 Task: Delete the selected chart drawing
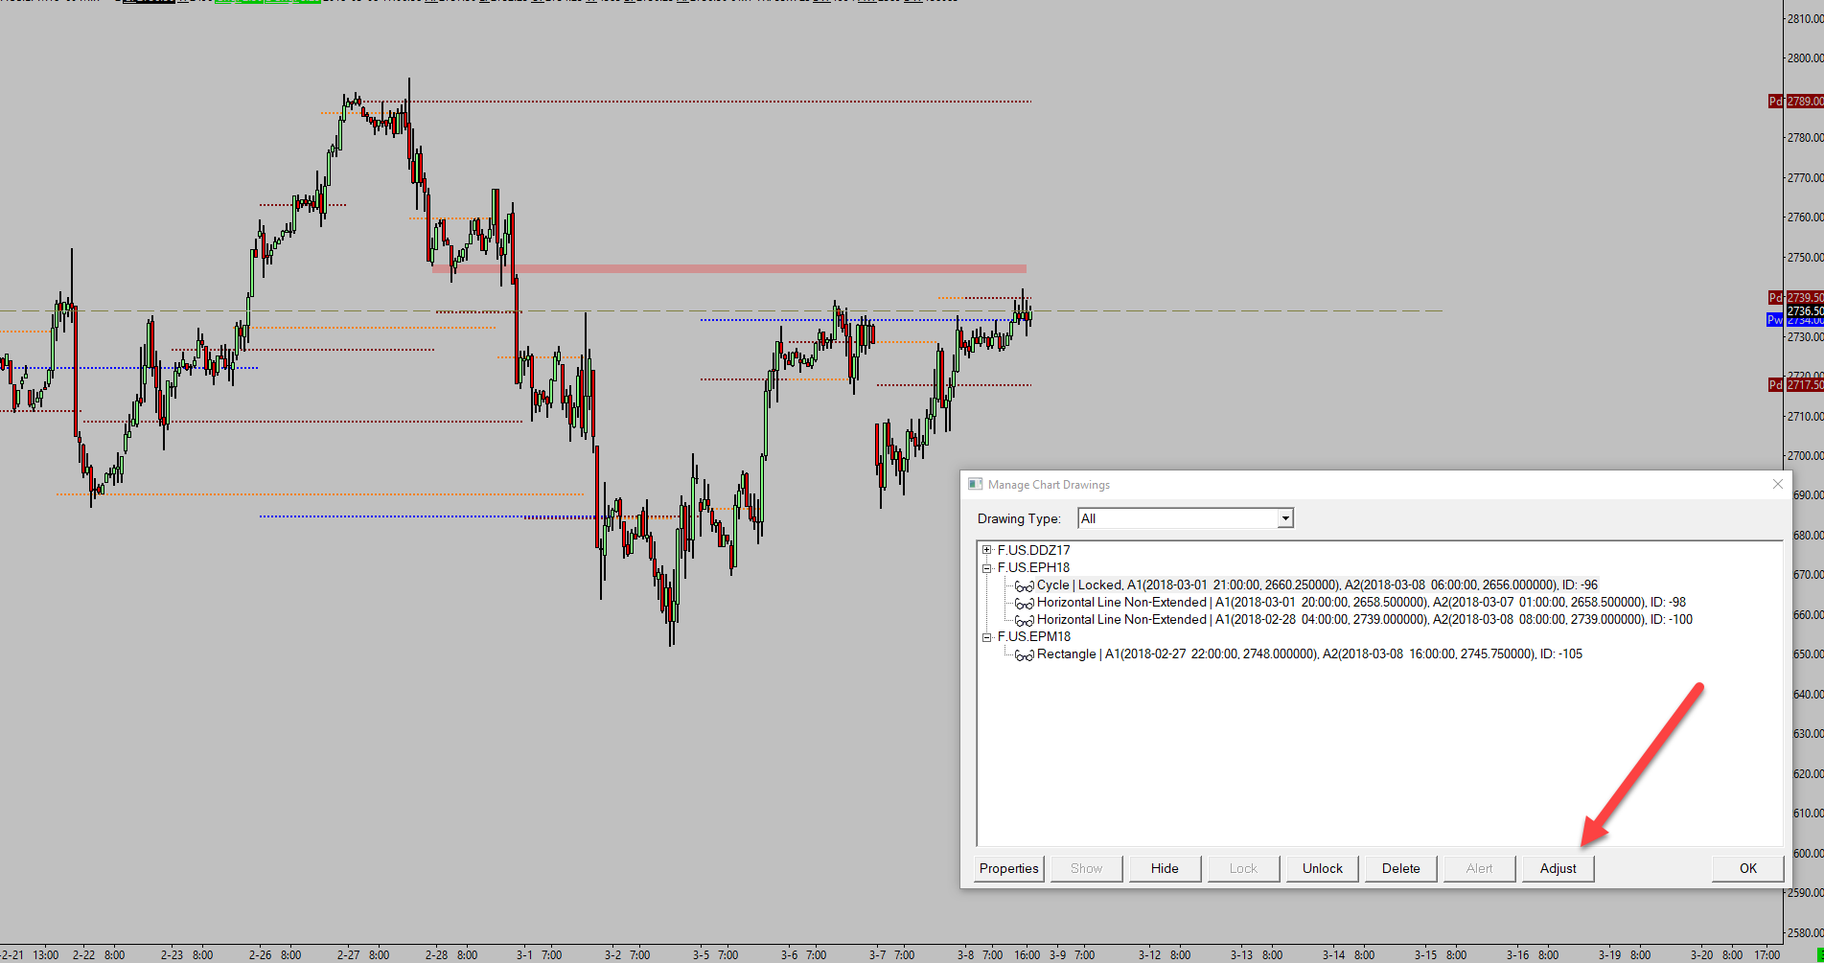click(1400, 868)
